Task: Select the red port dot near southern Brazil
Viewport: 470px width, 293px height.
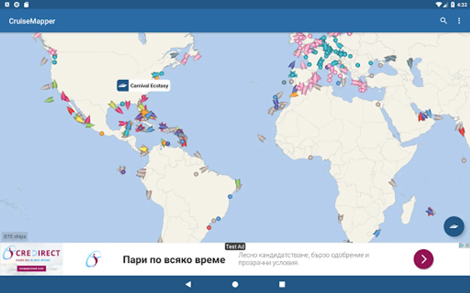Action: pos(209,228)
